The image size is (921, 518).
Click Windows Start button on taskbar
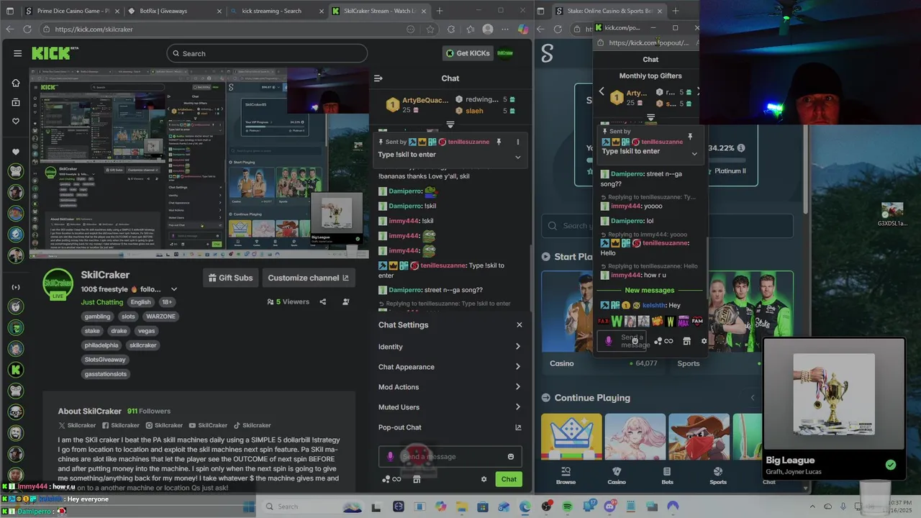249,506
